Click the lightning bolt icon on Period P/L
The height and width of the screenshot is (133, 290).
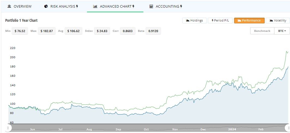(213, 20)
